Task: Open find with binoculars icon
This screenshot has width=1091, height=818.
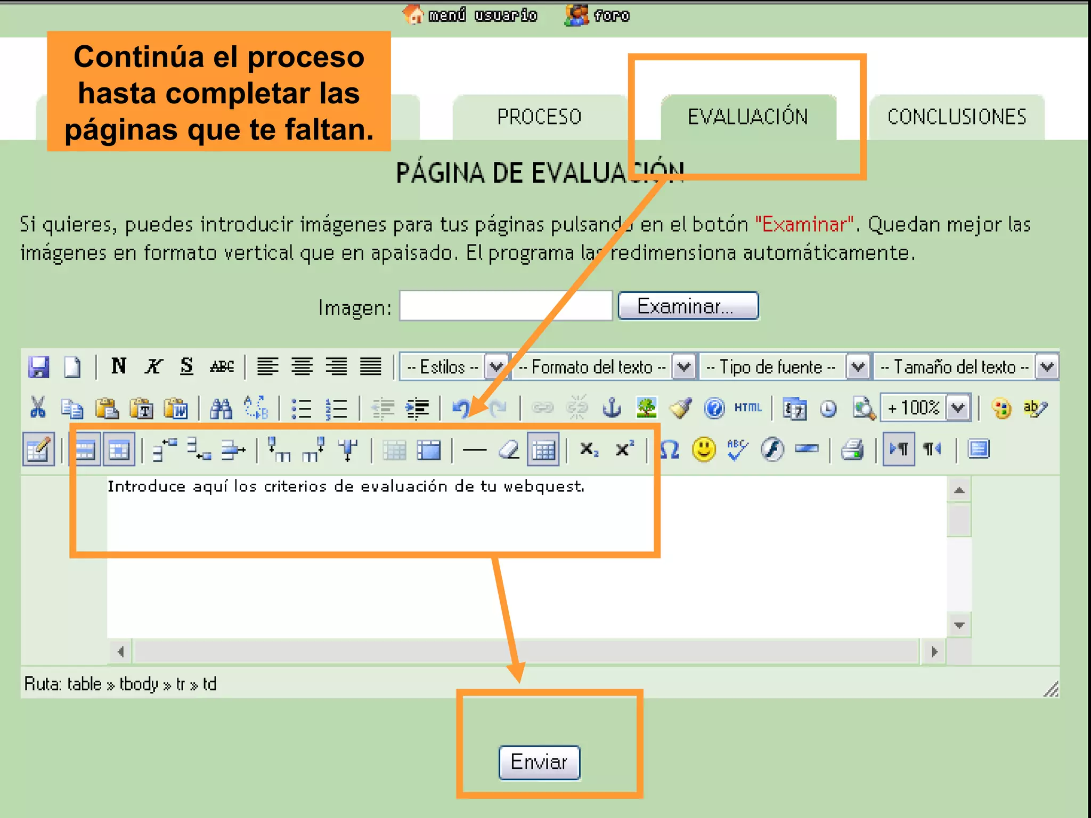Action: (221, 408)
